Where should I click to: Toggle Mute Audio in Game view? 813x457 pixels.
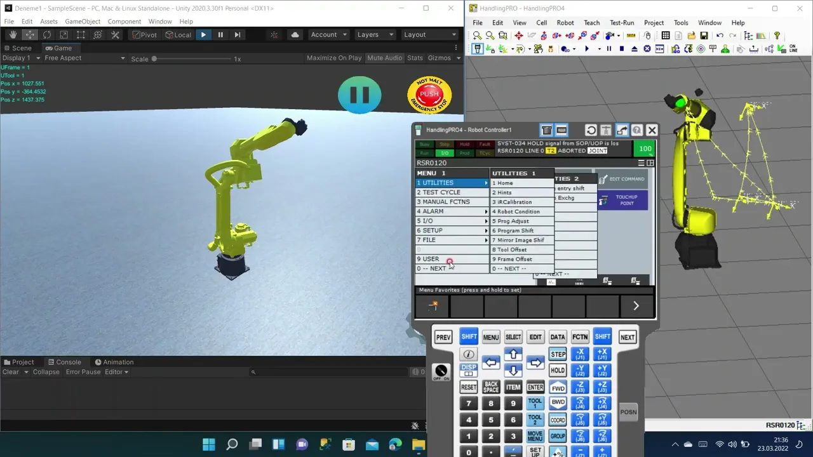(x=384, y=58)
